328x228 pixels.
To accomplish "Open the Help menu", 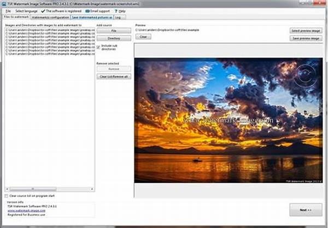I will (x=120, y=11).
